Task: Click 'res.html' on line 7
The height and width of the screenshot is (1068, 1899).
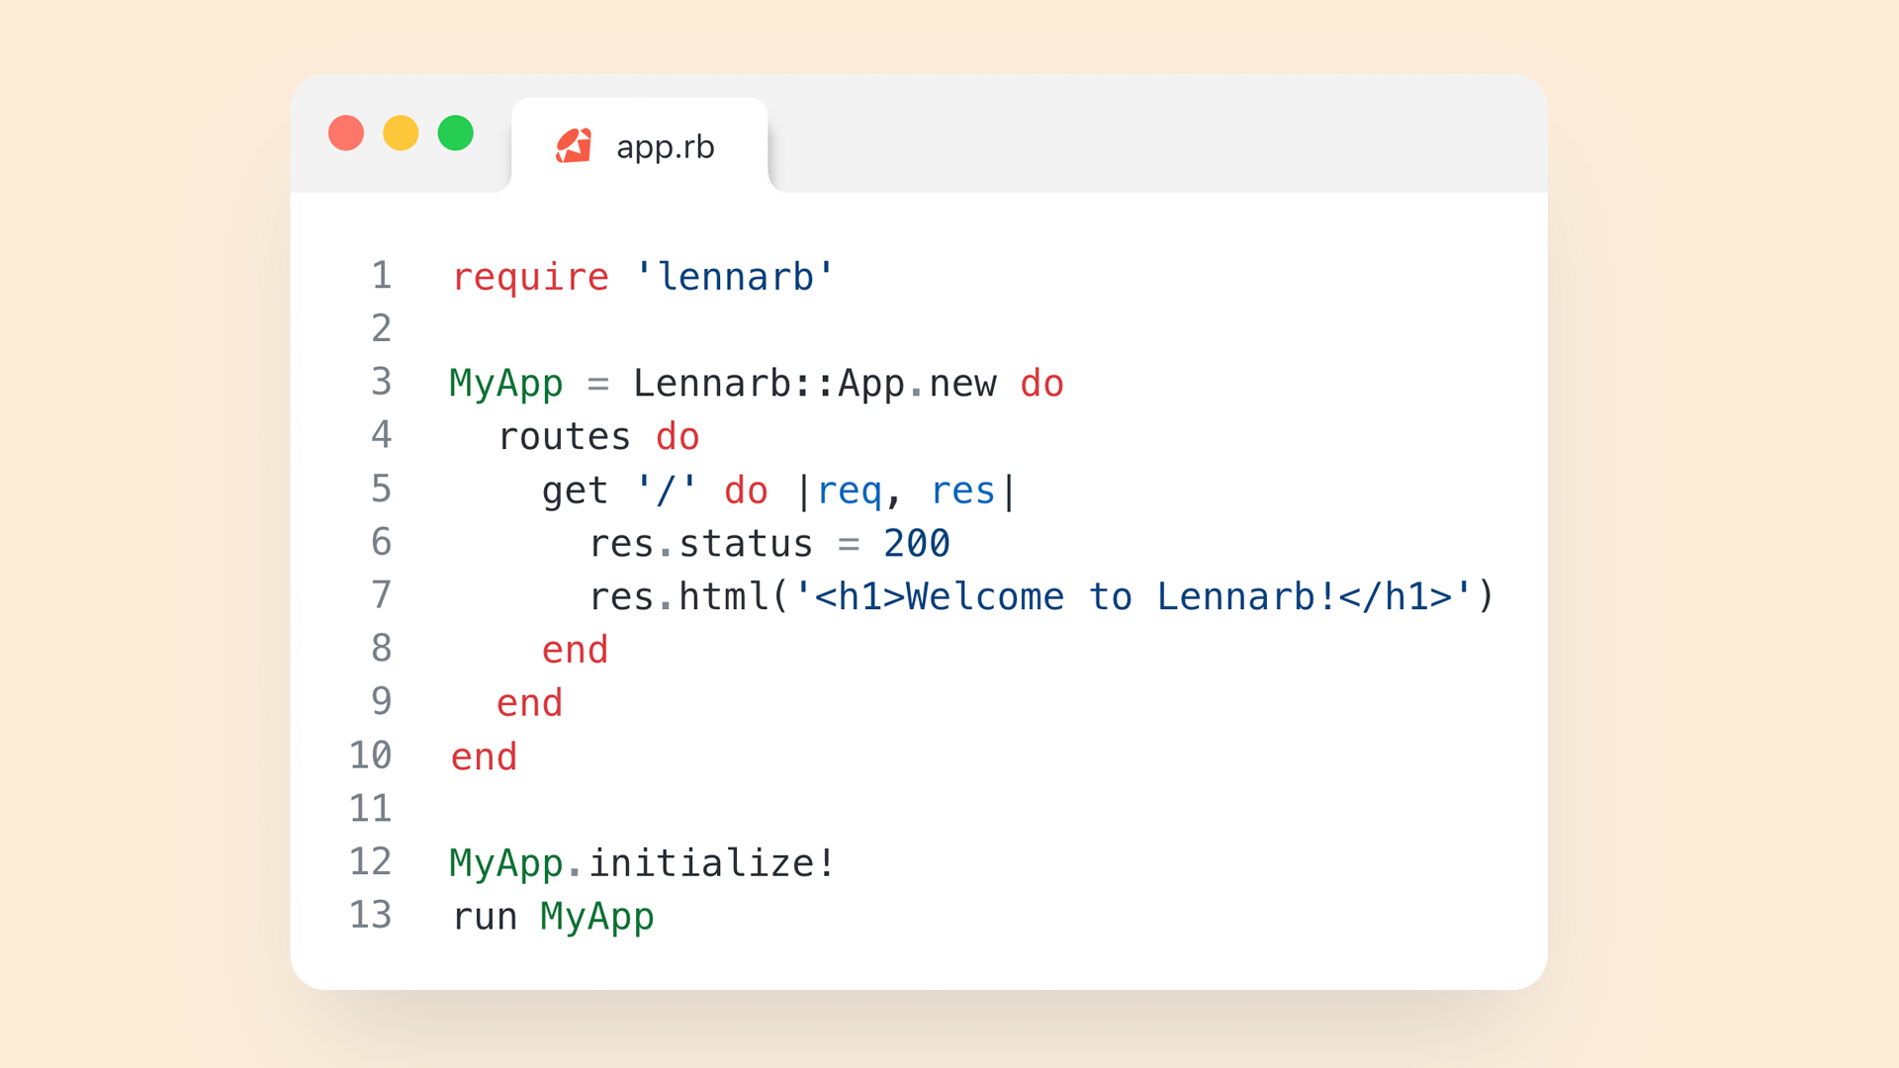Action: 678,597
